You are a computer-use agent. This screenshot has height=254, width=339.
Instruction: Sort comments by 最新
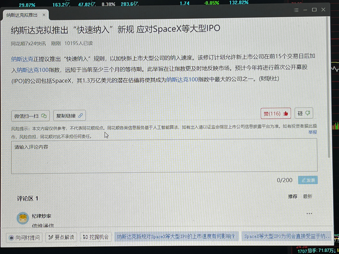[x=308, y=196]
